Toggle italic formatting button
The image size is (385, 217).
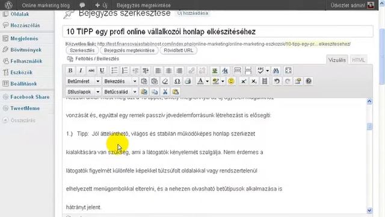tap(81, 71)
